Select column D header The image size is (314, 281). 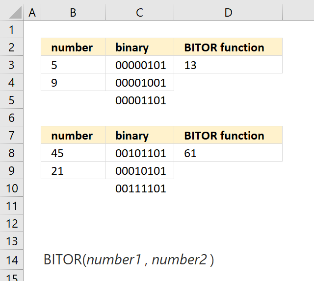pos(228,12)
